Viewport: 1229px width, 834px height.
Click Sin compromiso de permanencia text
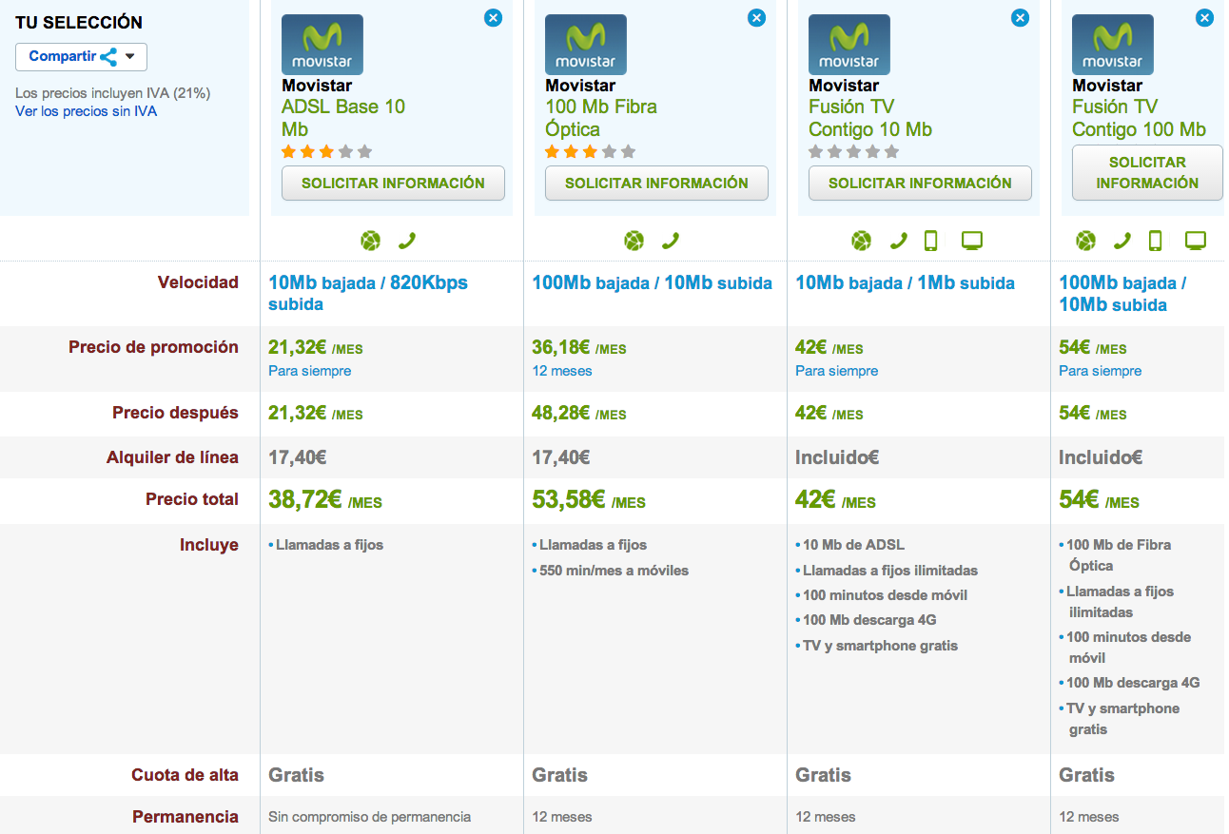click(369, 817)
